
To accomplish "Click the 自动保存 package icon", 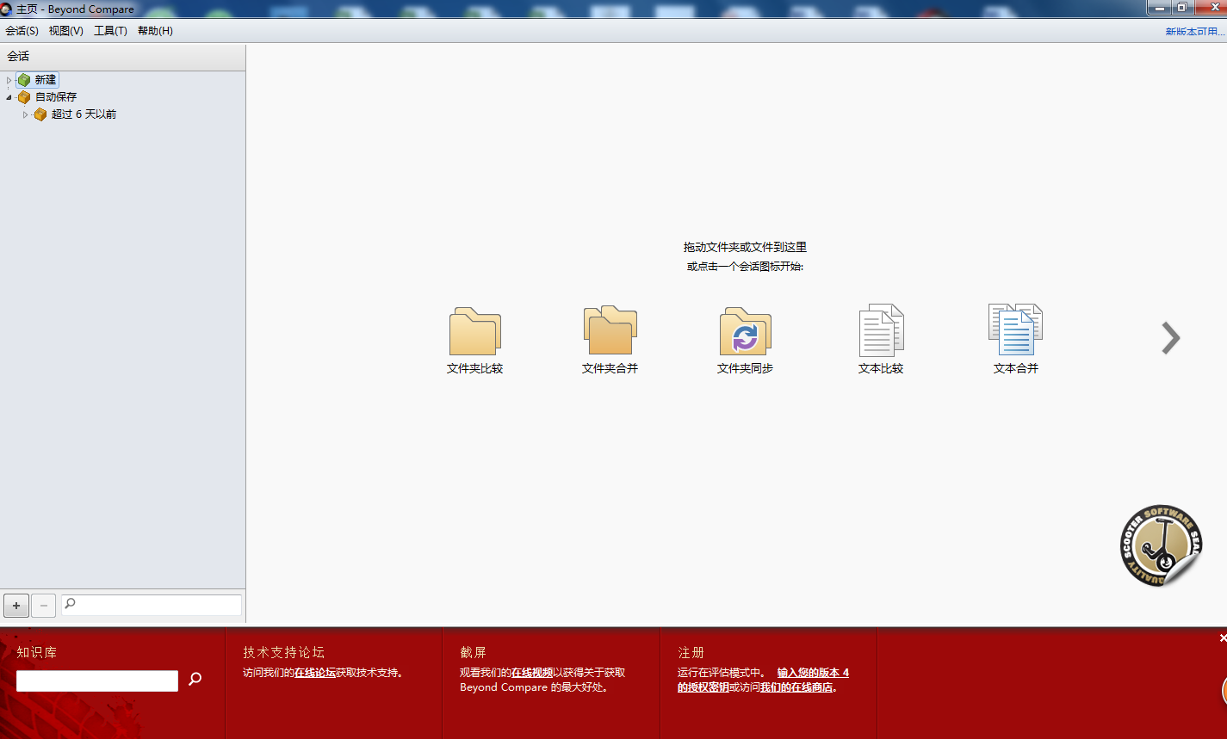I will [x=24, y=97].
